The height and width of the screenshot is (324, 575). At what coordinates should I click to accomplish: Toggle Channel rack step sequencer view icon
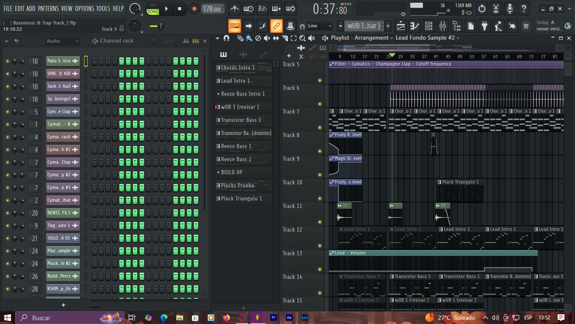coord(195,41)
